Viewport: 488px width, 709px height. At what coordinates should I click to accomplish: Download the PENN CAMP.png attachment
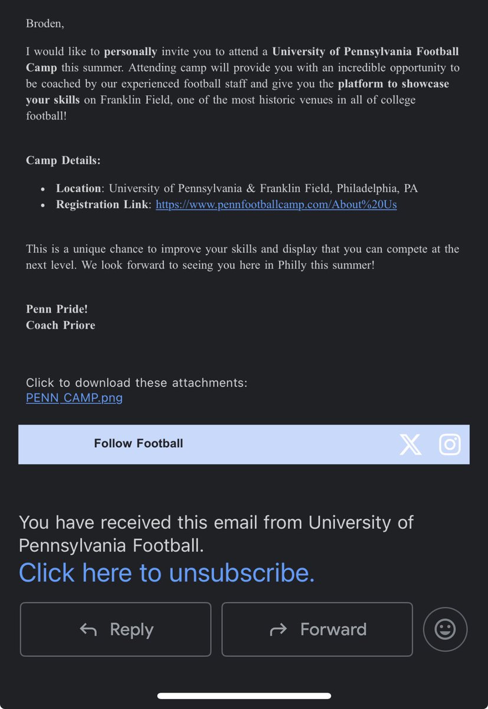pos(74,398)
